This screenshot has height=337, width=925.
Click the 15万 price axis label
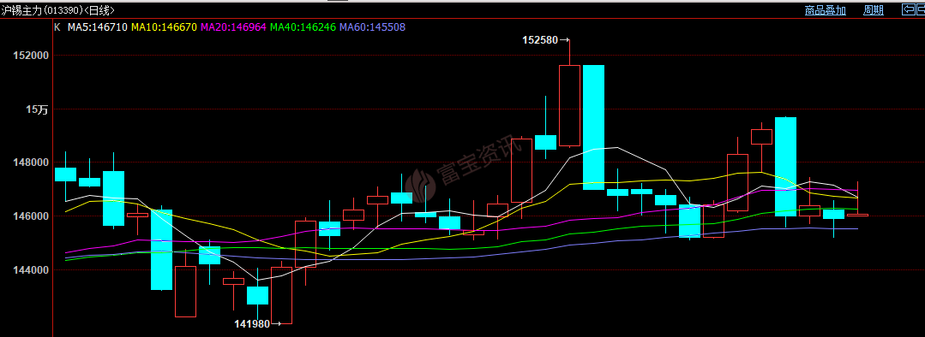pos(37,109)
